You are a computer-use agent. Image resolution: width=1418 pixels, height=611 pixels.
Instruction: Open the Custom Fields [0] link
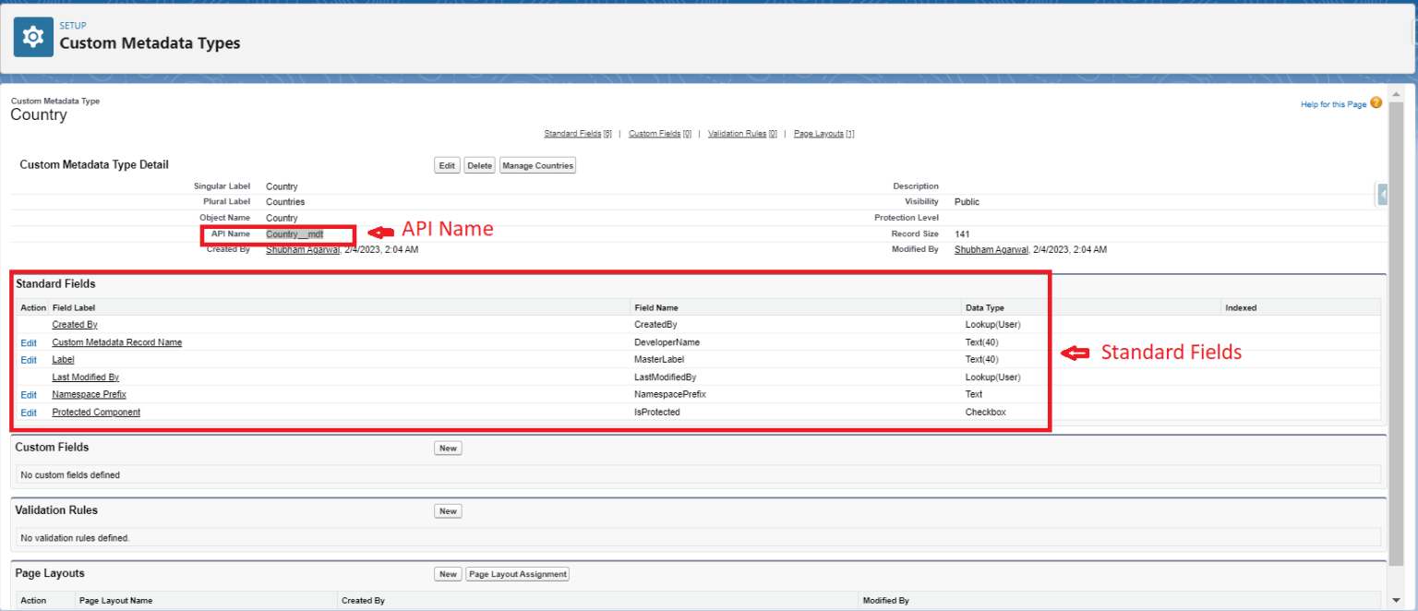[x=656, y=133]
